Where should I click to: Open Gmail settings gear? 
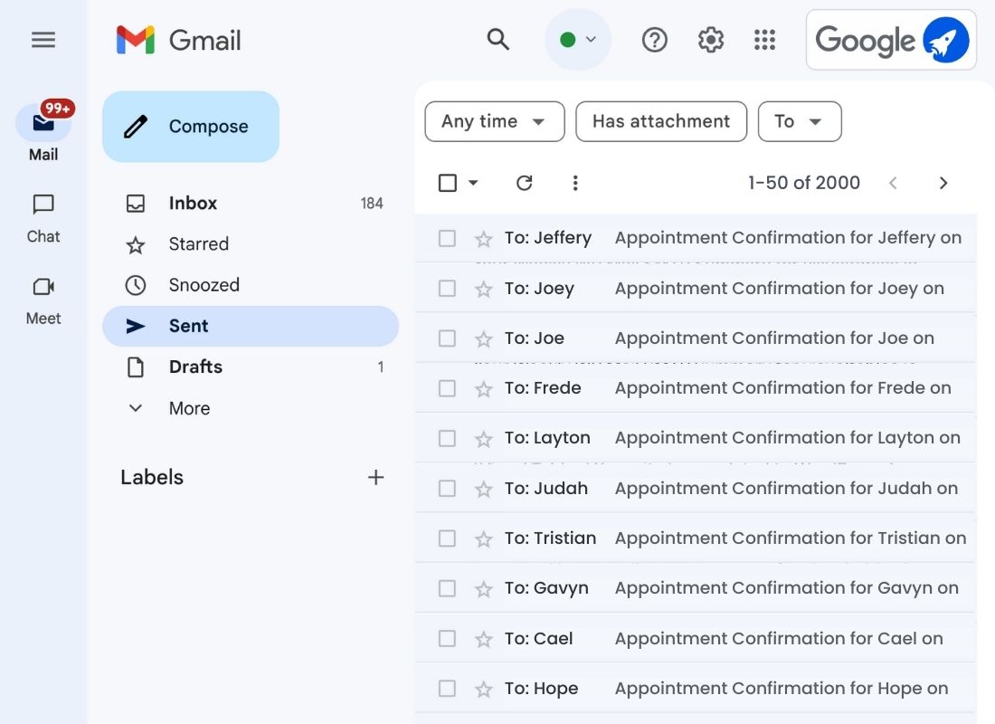(710, 39)
